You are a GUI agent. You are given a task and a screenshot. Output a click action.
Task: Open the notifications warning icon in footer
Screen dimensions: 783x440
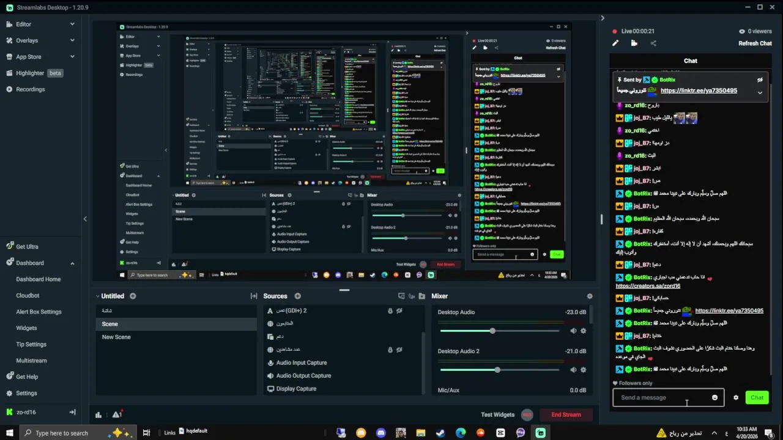click(x=117, y=415)
